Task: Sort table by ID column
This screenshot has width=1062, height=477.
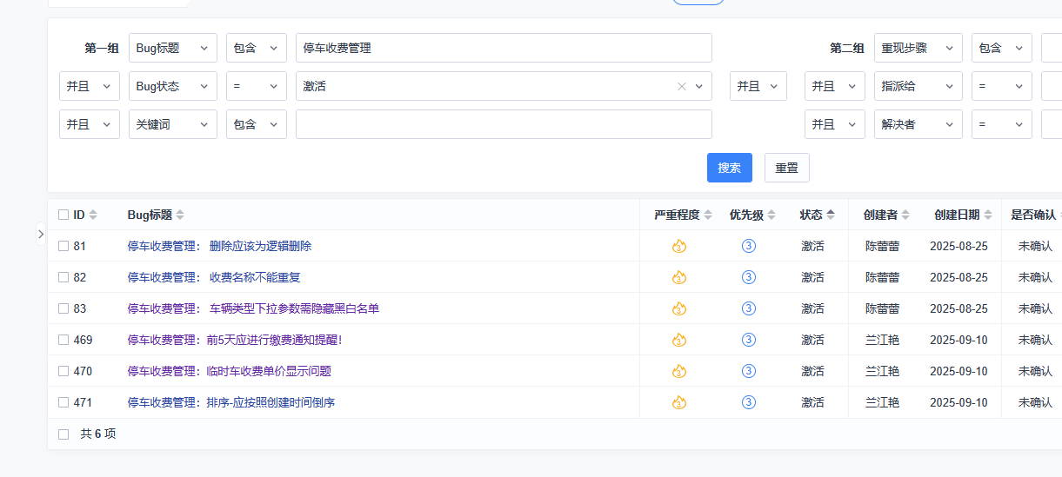Action: click(93, 215)
